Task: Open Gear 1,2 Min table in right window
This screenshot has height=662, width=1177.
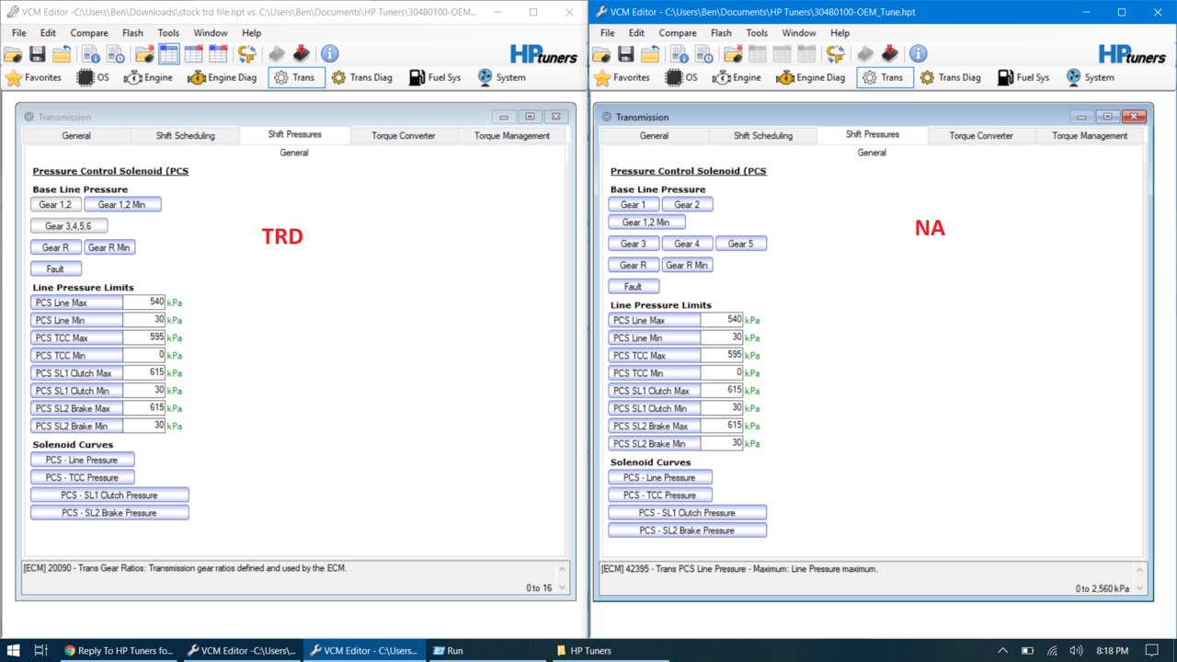Action: [x=646, y=222]
